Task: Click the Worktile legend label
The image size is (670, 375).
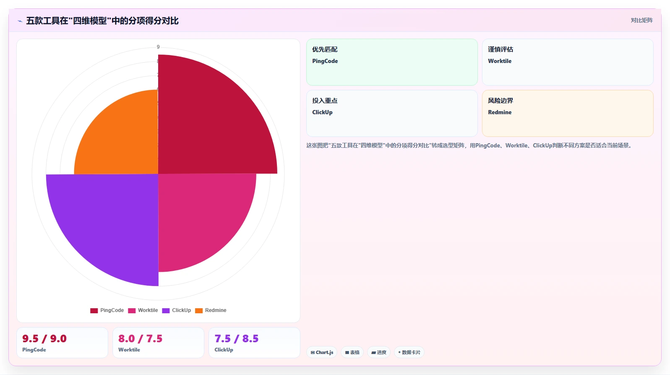Action: 148,310
